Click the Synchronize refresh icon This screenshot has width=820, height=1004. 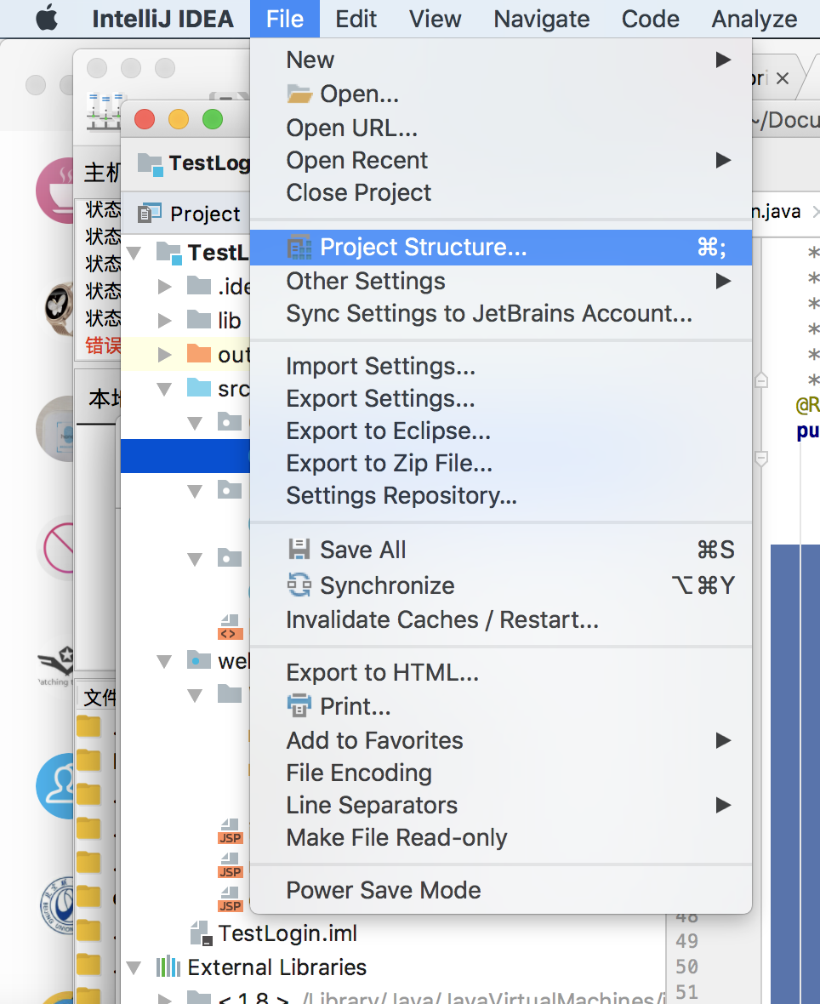click(299, 585)
